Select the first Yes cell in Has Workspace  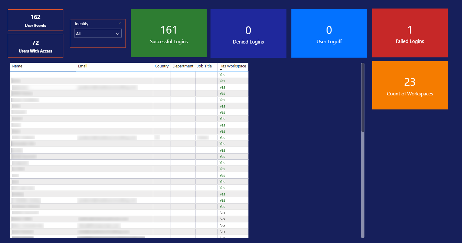[x=222, y=75]
